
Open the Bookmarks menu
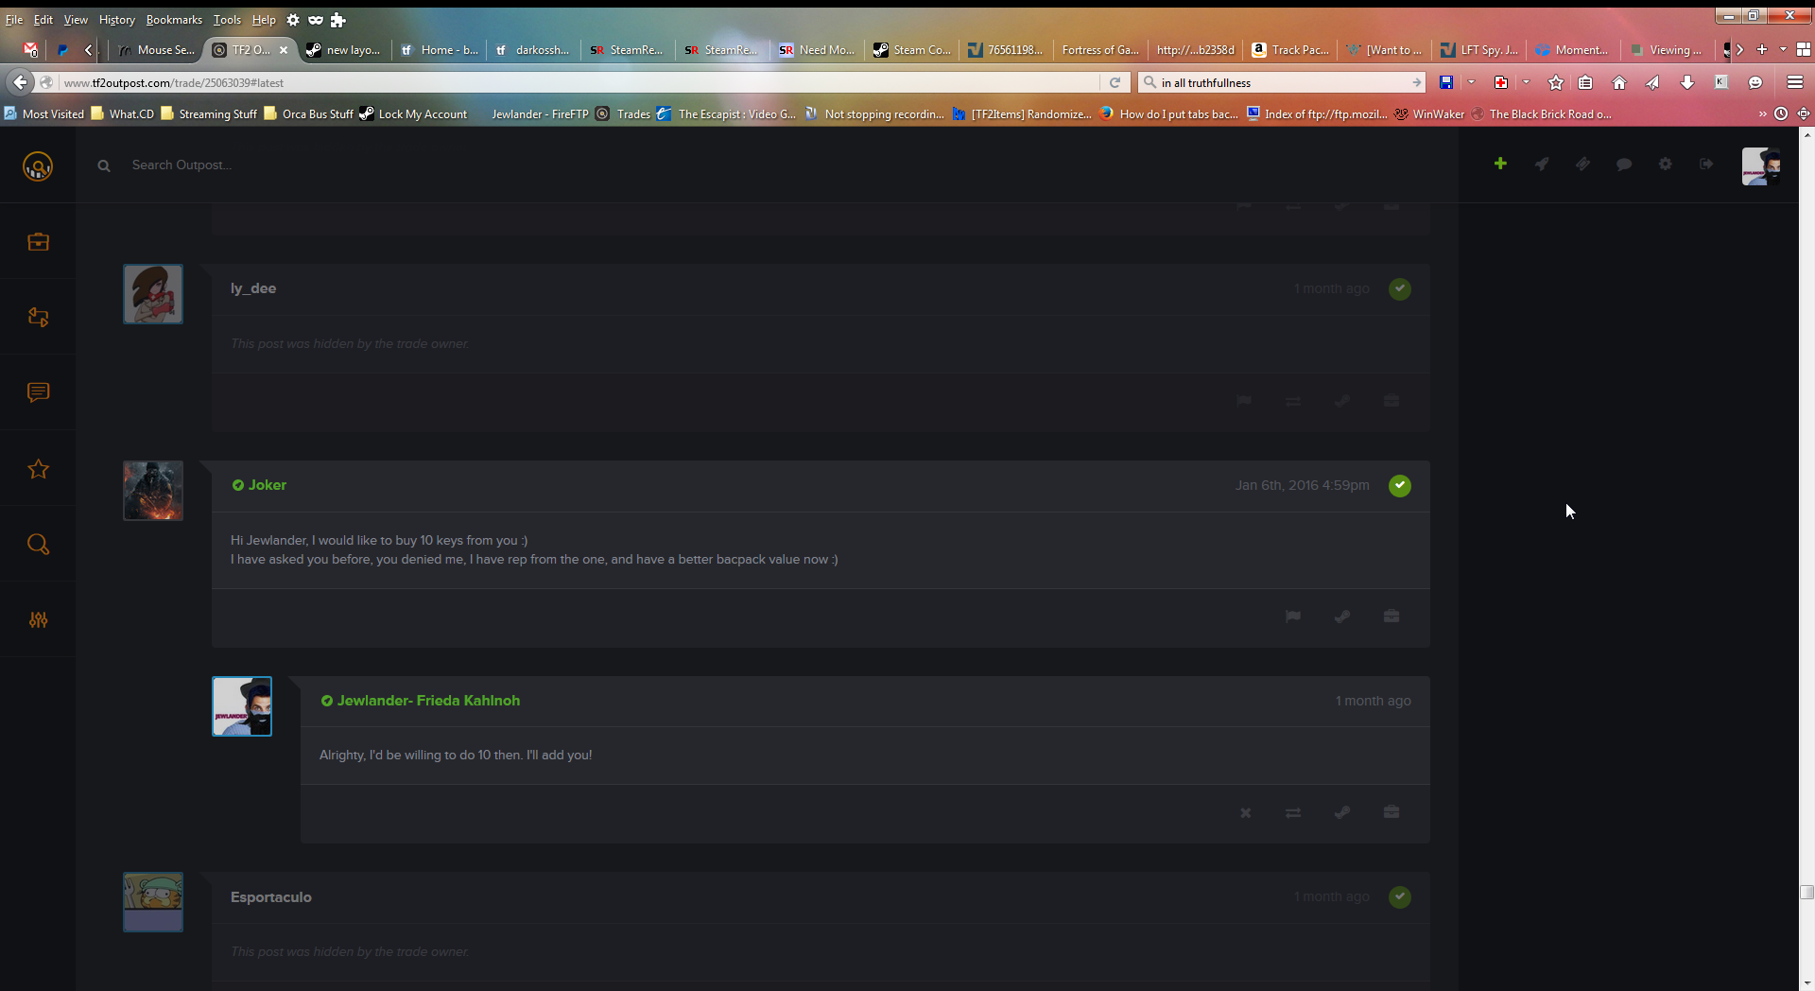(x=174, y=19)
